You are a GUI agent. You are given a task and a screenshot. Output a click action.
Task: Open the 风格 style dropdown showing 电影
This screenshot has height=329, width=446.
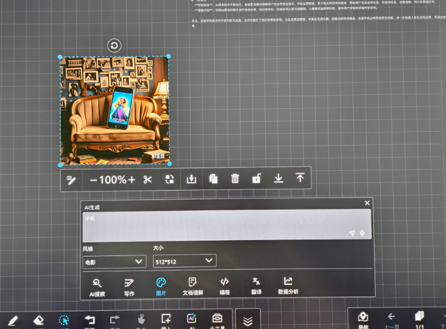(114, 261)
